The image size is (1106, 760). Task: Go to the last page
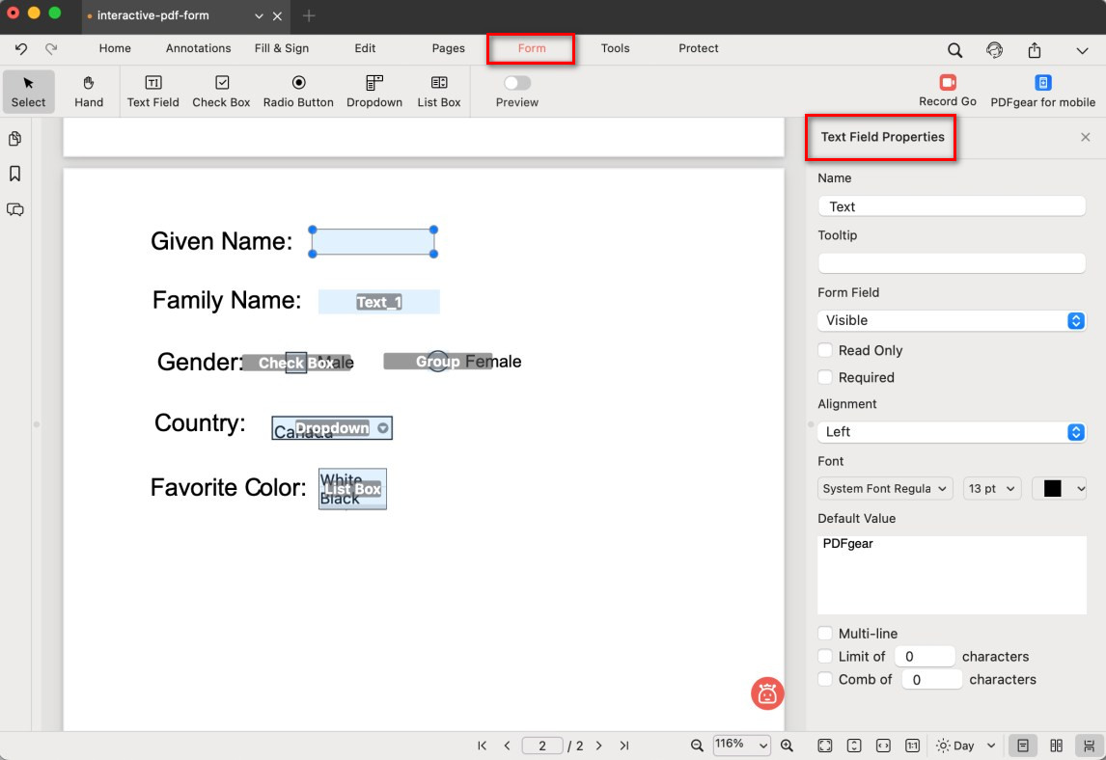coord(624,746)
